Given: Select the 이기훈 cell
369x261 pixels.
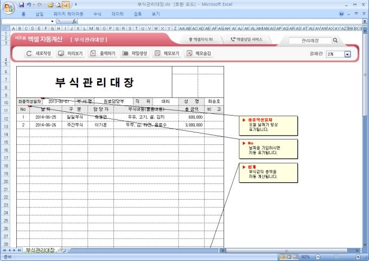Looking at the screenshot, I should point(100,125).
